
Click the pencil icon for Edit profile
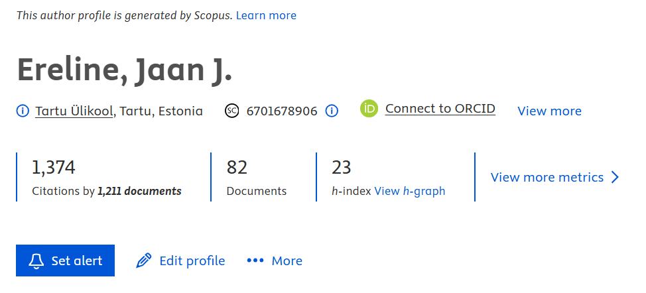143,261
